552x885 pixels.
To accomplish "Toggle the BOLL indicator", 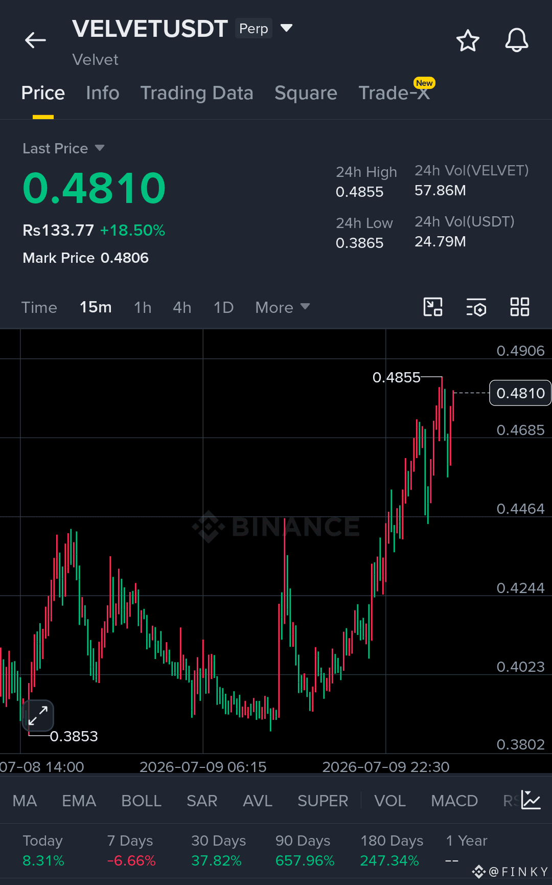I will (141, 801).
